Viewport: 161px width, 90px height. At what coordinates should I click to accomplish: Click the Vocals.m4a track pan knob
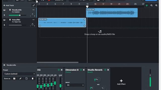[32, 14]
